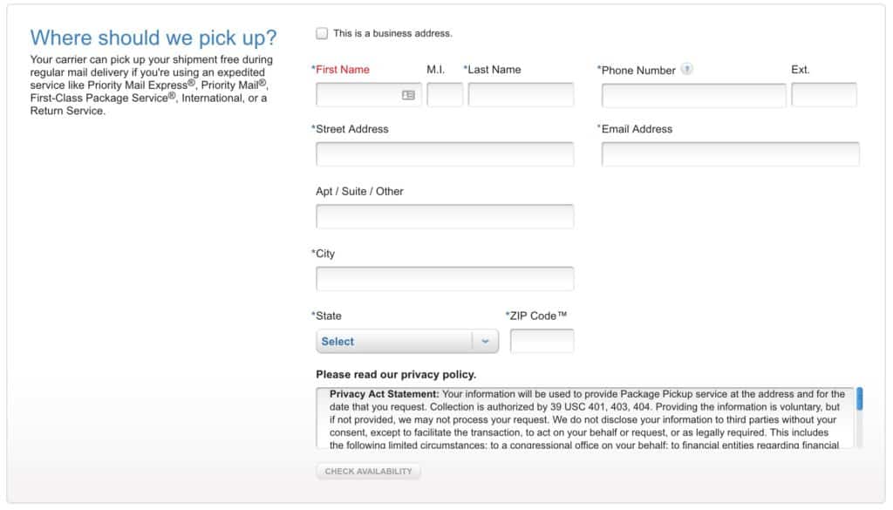Click the Email Address field
The width and height of the screenshot is (893, 510).
[730, 154]
